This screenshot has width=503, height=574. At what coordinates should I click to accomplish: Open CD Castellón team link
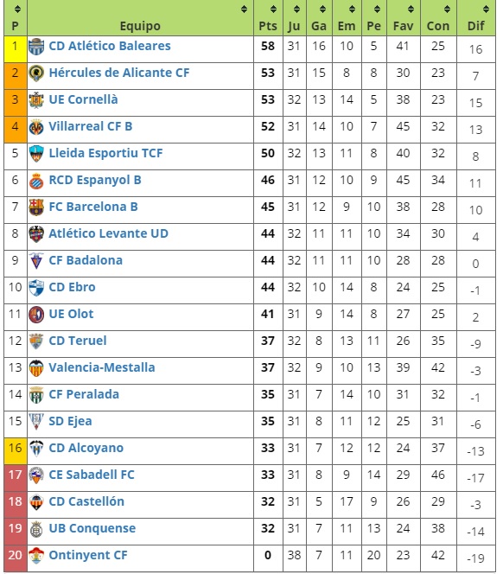[86, 501]
